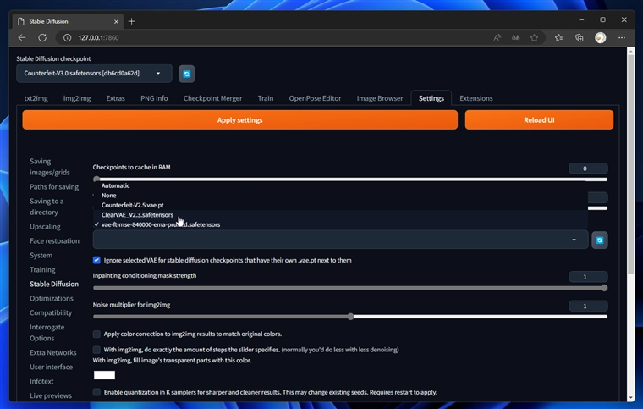Click the Checkpoints to cache slider

tap(350, 180)
